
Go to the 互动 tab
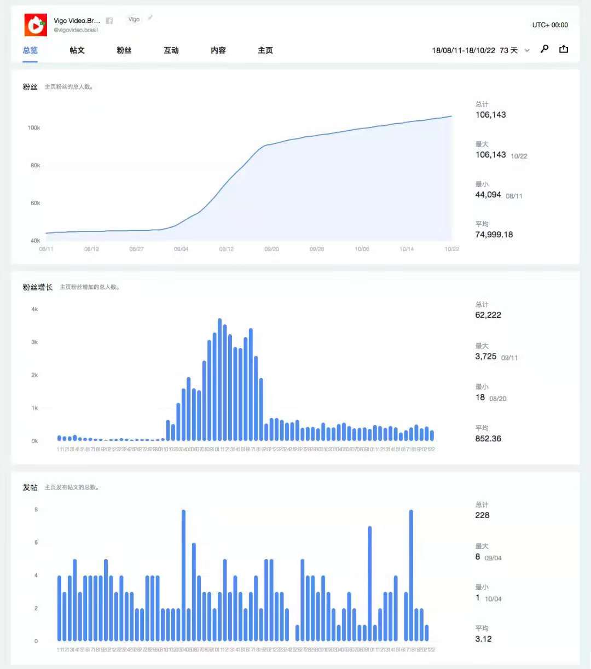point(171,50)
